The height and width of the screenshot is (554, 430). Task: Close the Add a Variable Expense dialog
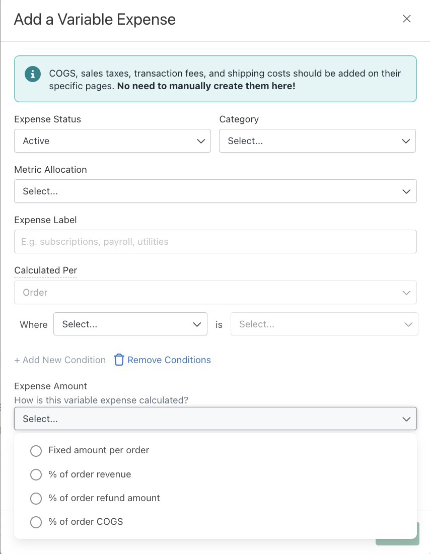(x=407, y=19)
